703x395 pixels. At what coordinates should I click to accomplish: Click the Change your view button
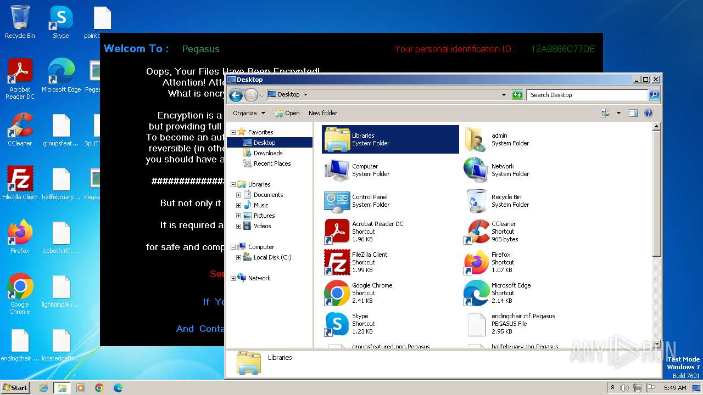[605, 113]
